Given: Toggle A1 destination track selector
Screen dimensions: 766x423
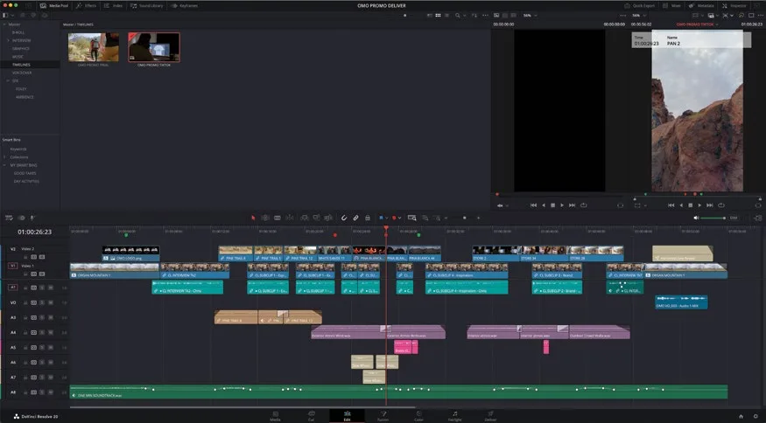Looking at the screenshot, I should point(13,288).
